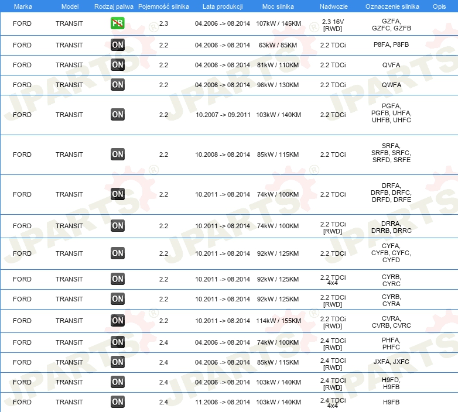Select the CVRA, CVRB, CVRC engine codes cell
The width and height of the screenshot is (458, 412).
[x=391, y=322]
